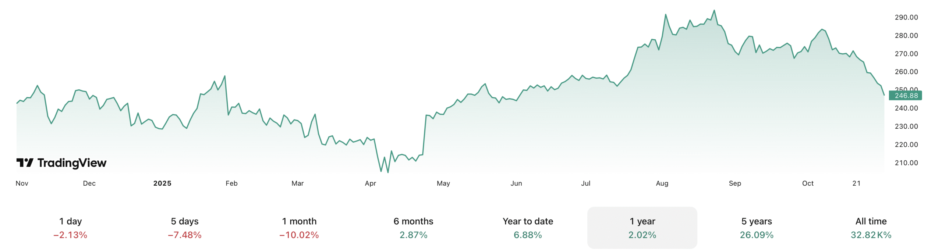Switch to the 5 days tab

pos(185,228)
